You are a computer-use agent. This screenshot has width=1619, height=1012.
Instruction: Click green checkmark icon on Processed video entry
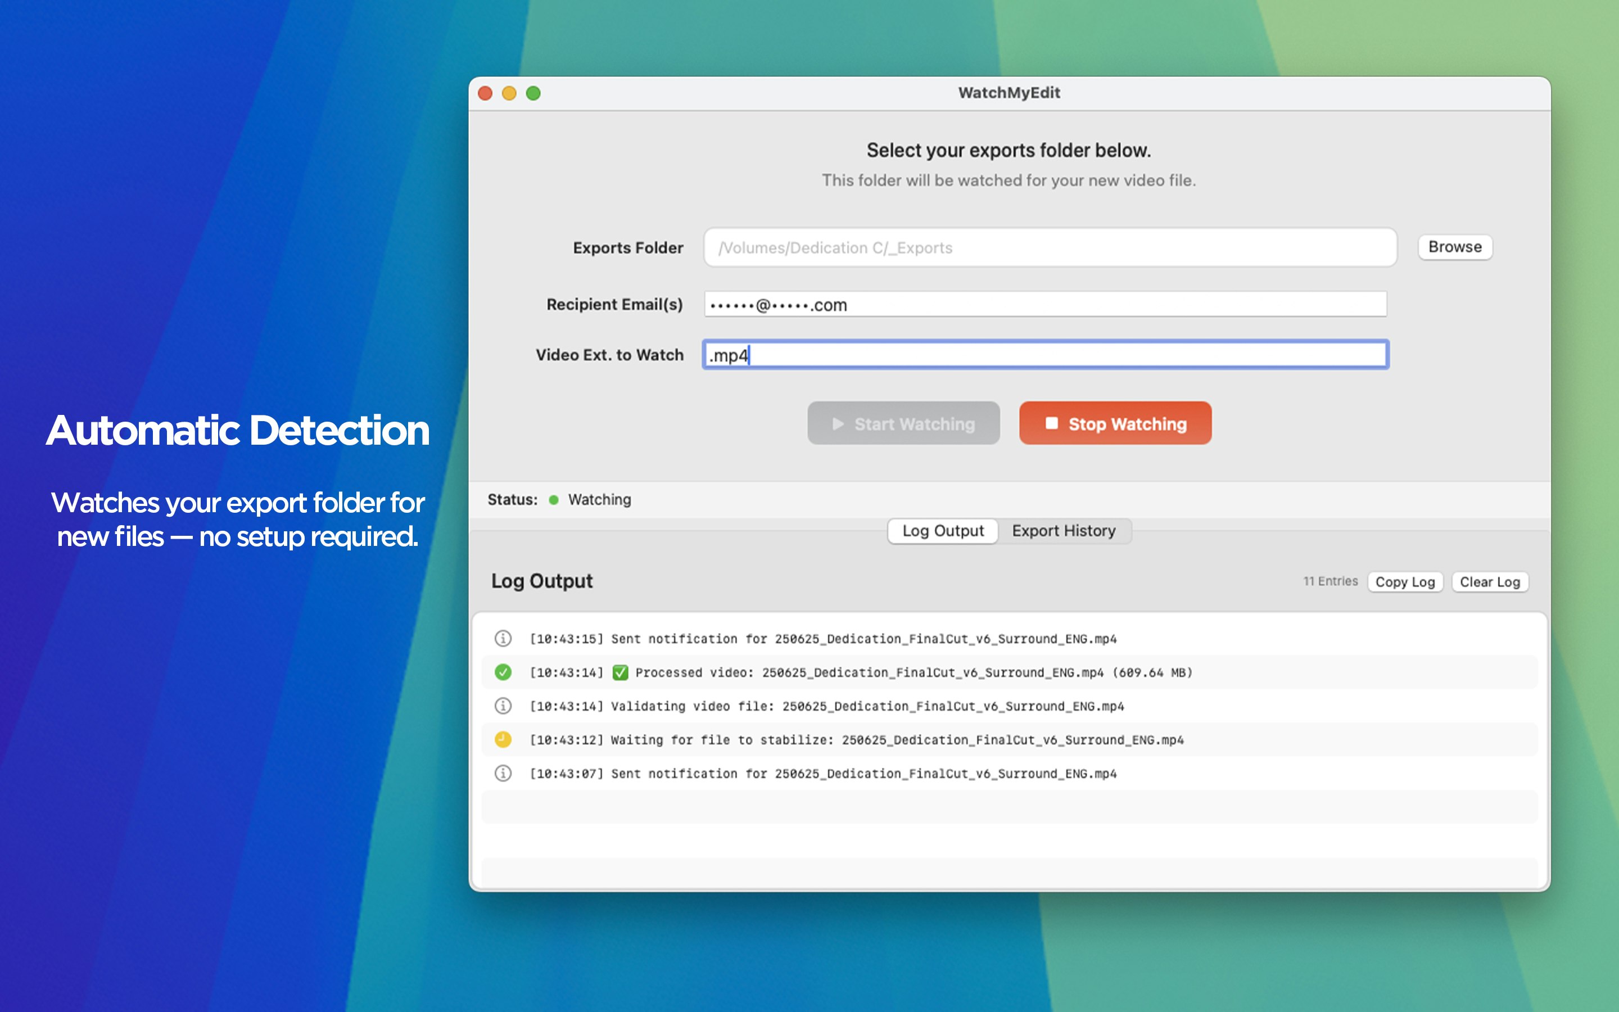pos(503,672)
